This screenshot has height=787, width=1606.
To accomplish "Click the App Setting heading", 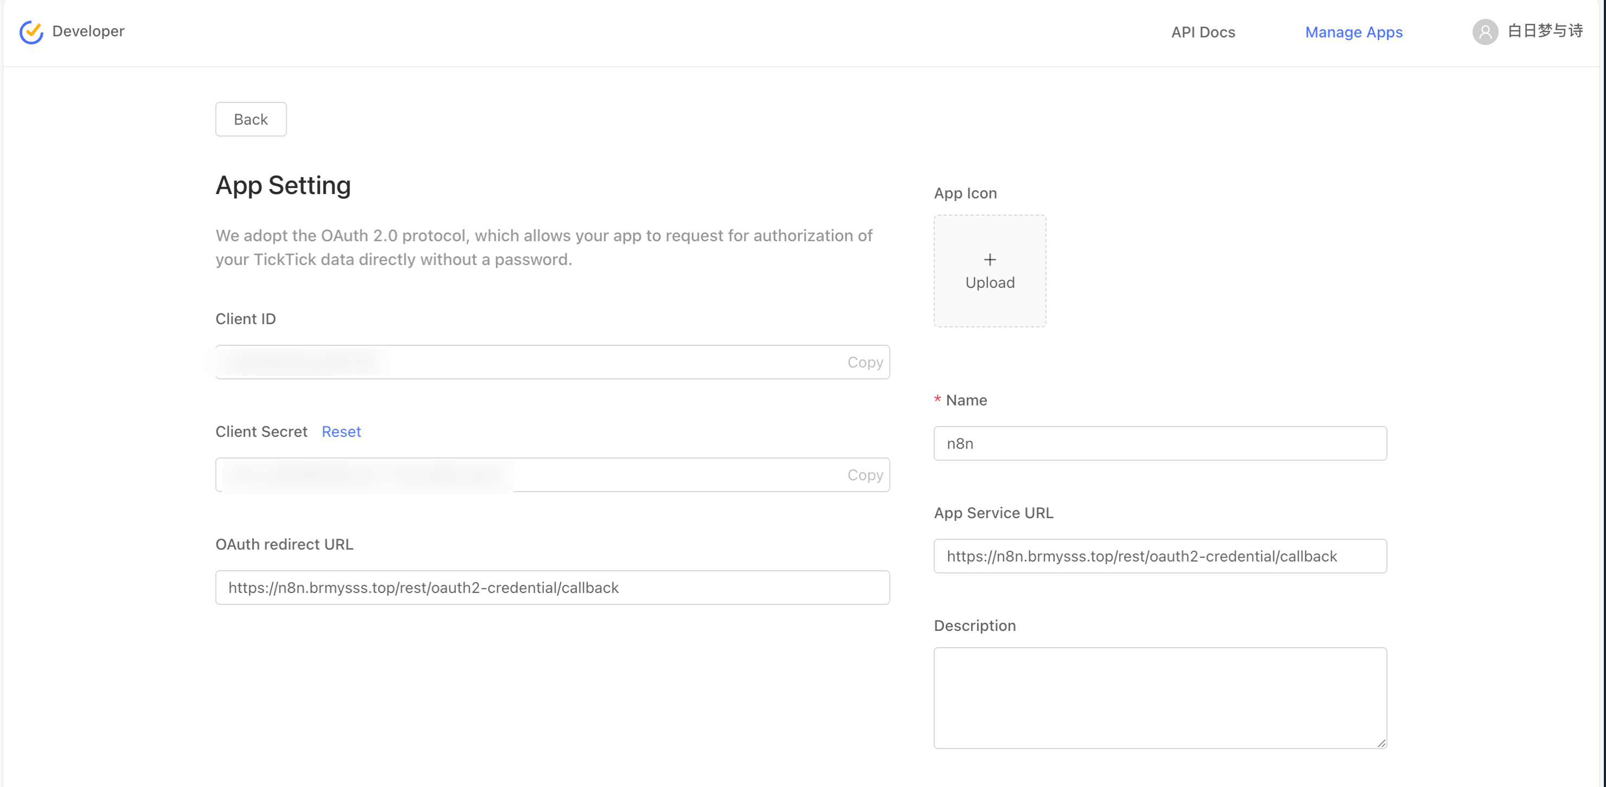I will [283, 185].
